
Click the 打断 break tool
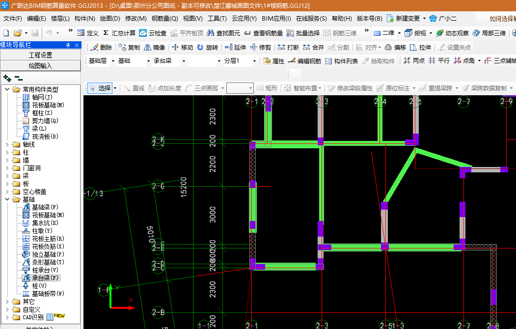(x=288, y=47)
